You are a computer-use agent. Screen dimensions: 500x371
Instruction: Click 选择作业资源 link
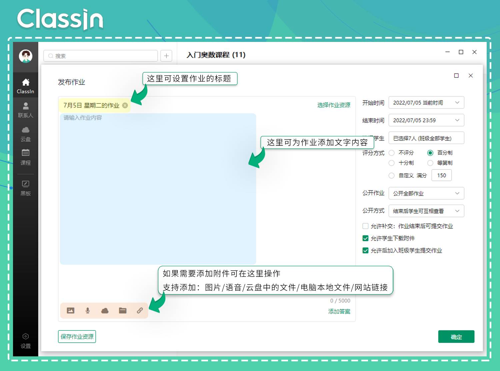click(x=334, y=105)
